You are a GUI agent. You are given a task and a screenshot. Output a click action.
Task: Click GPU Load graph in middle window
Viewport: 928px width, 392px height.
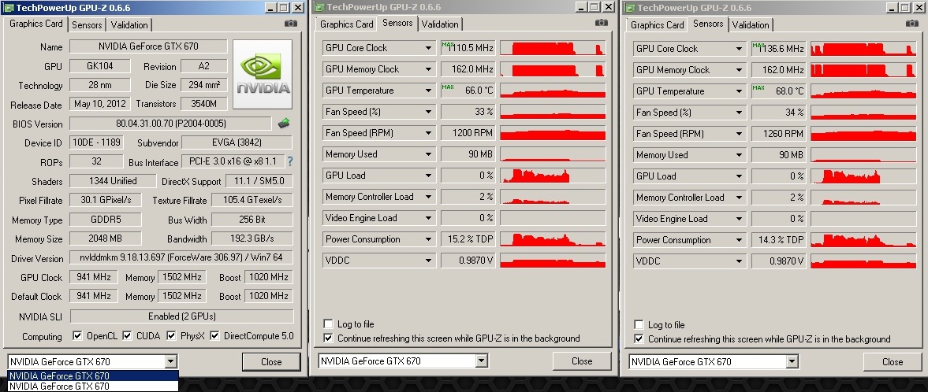[x=553, y=176]
